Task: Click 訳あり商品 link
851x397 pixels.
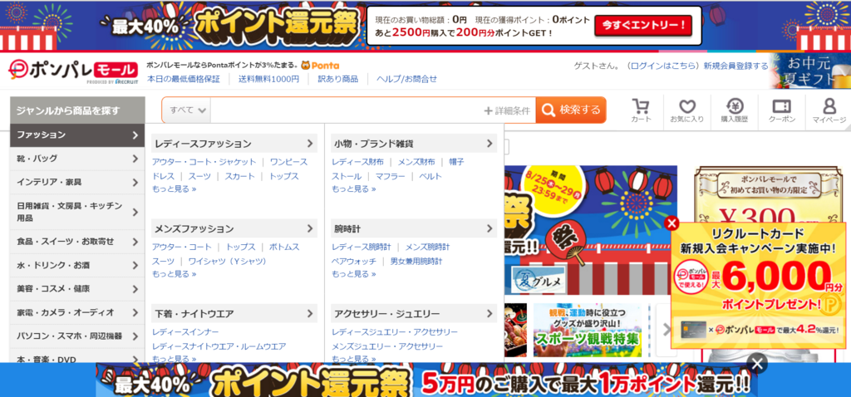Action: coord(338,79)
